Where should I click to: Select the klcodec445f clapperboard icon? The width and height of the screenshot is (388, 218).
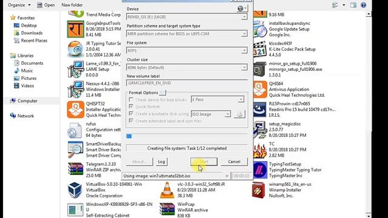[x=259, y=49]
